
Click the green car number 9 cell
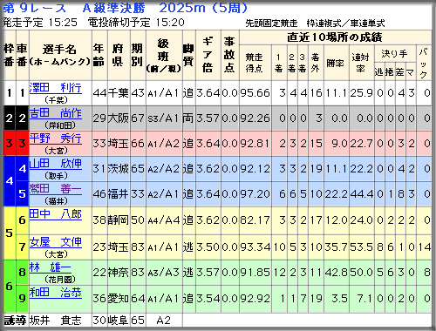tap(22, 298)
